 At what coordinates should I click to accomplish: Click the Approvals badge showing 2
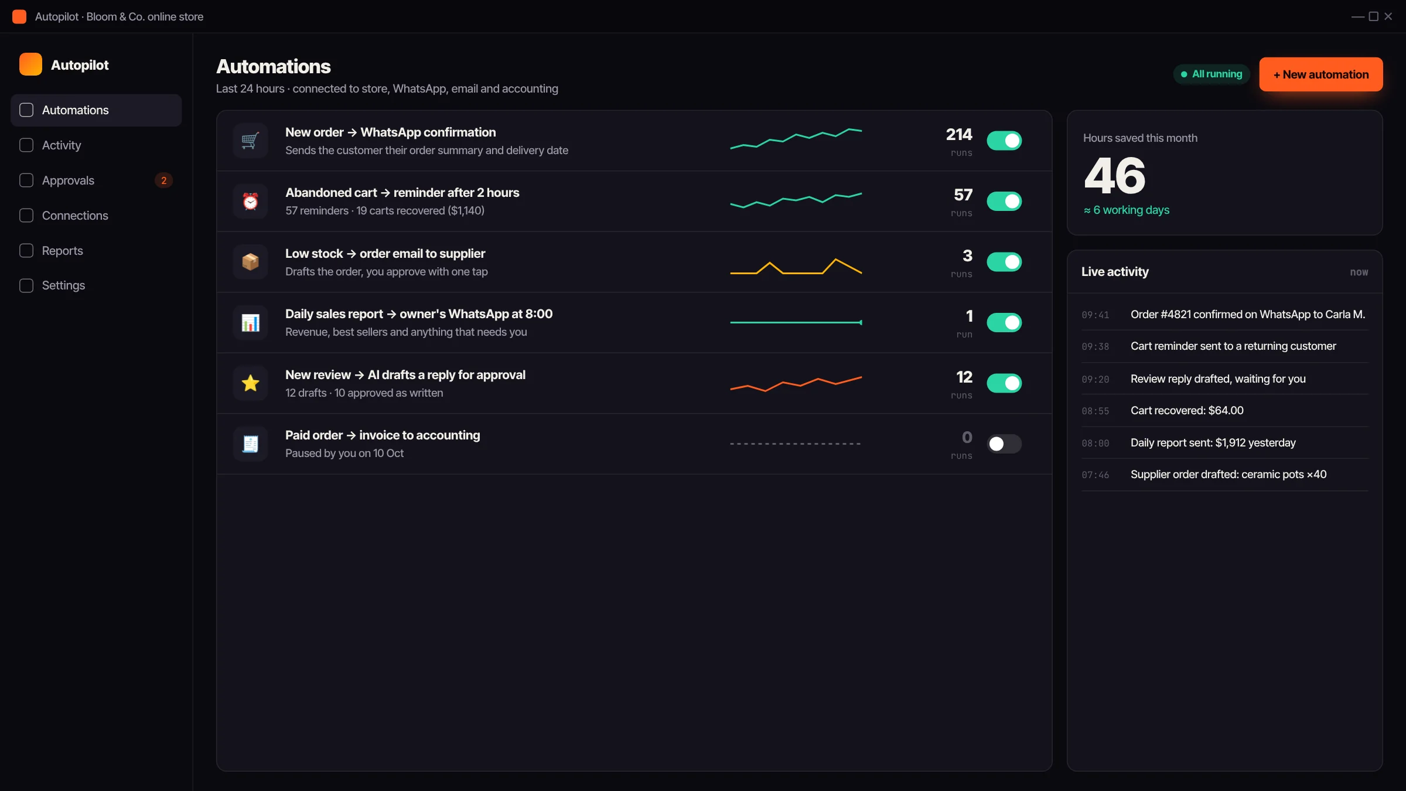[163, 180]
